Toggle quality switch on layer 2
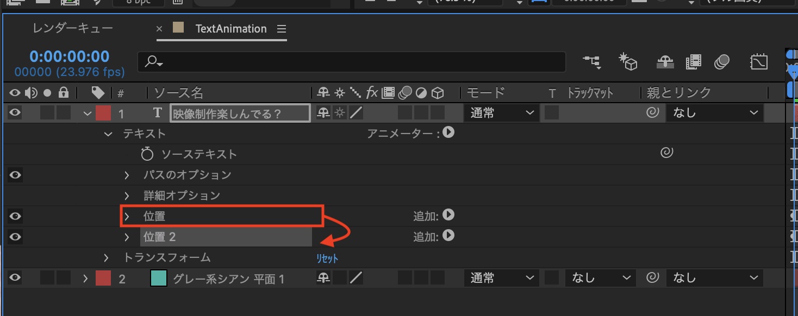Image resolution: width=798 pixels, height=316 pixels. 356,278
